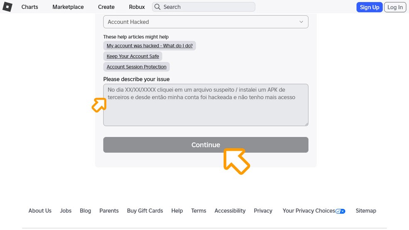Screen dimensions: 409x230
Task: Open the Charts menu item
Action: pos(30,7)
